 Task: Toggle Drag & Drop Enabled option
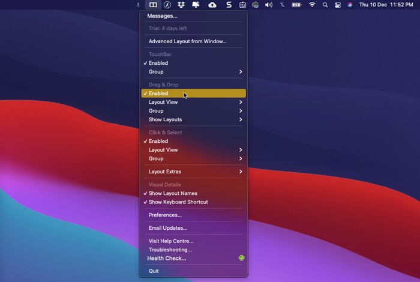193,93
